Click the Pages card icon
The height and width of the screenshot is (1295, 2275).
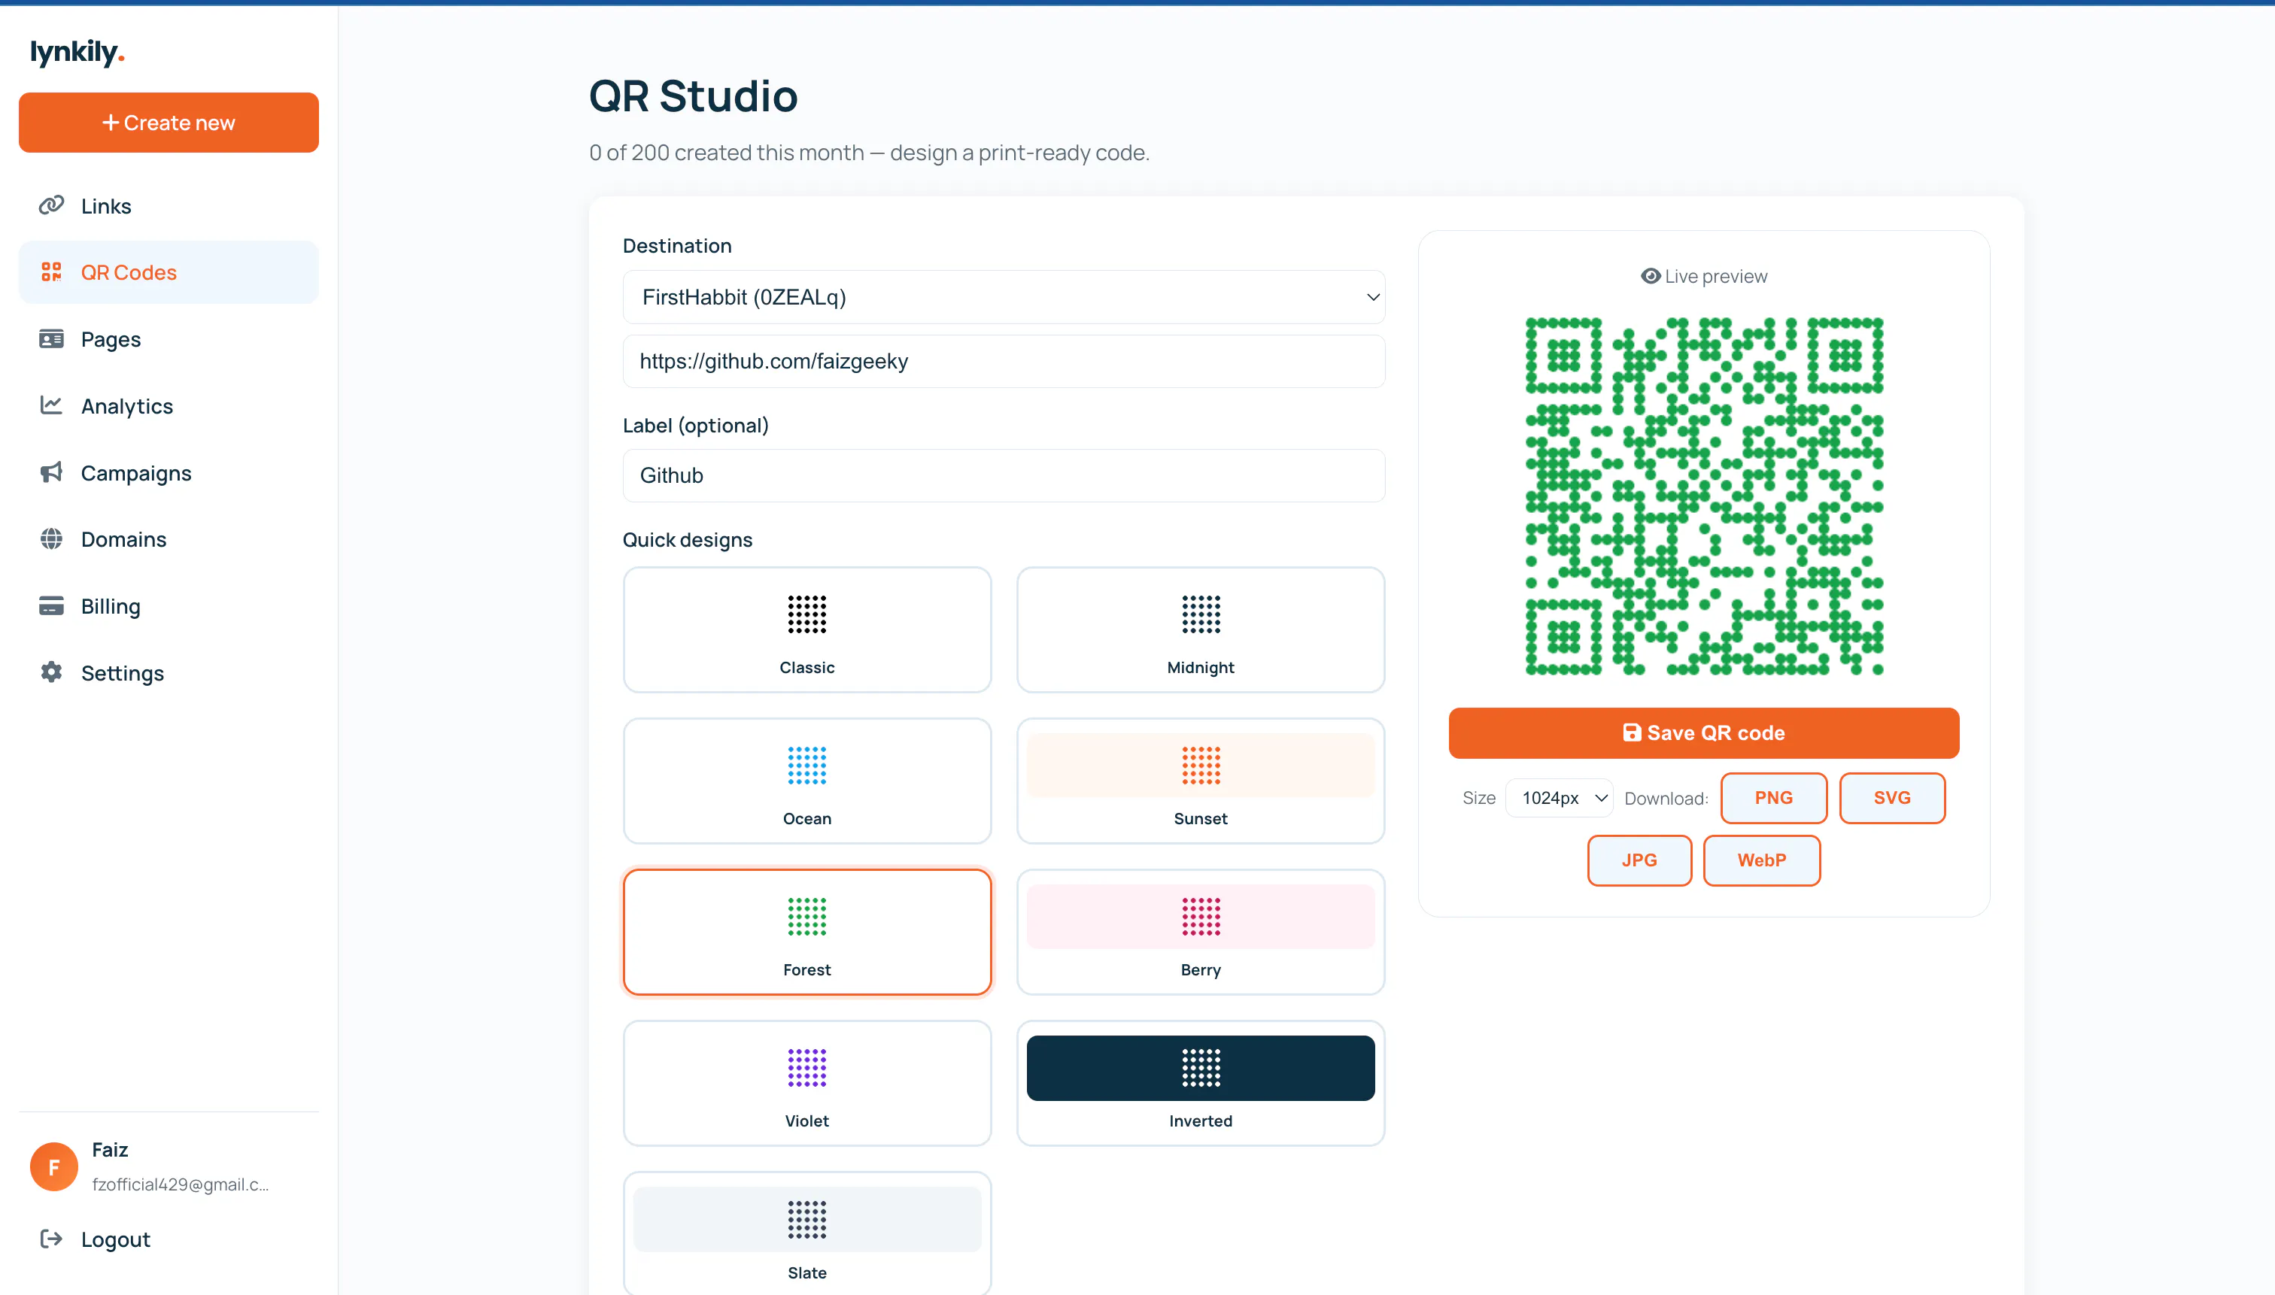[52, 339]
